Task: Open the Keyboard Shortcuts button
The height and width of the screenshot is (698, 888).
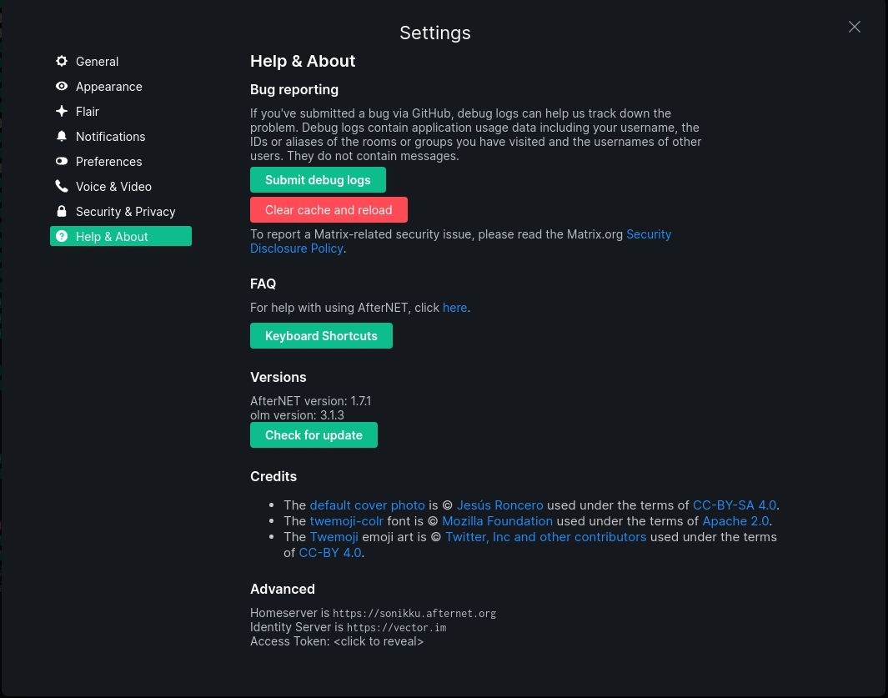Action: point(321,336)
